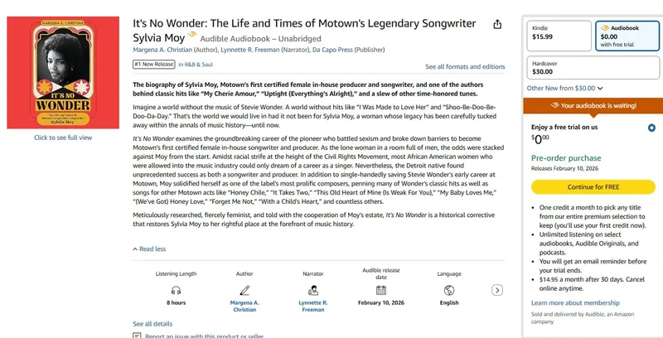
Task: Click the next arrow in details carousel
Action: [497, 290]
